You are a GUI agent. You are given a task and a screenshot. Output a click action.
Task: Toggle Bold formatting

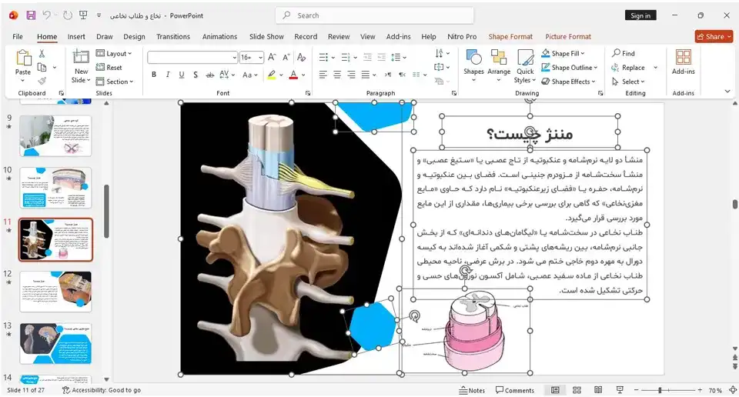[154, 75]
